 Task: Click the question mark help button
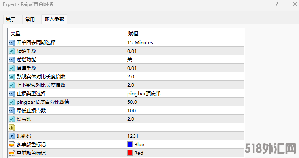pos(277,4)
